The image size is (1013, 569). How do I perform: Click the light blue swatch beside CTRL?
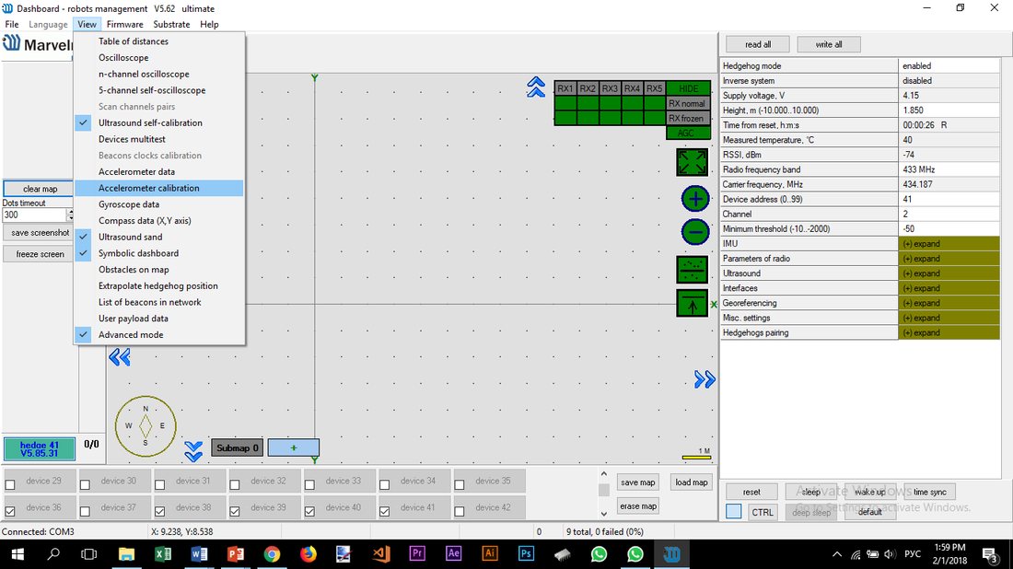[733, 512]
